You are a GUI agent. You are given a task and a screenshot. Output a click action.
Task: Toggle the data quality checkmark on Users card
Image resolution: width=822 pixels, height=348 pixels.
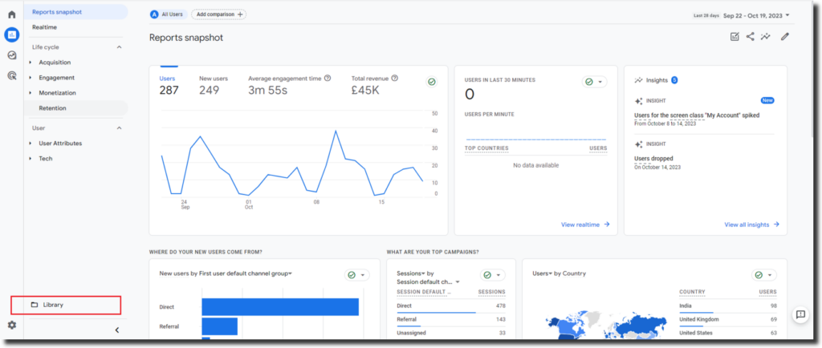click(x=432, y=82)
